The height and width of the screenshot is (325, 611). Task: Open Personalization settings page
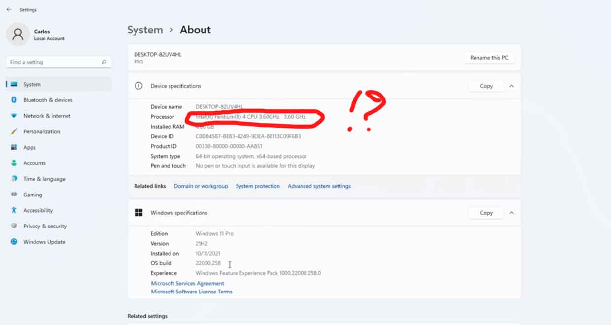point(41,131)
